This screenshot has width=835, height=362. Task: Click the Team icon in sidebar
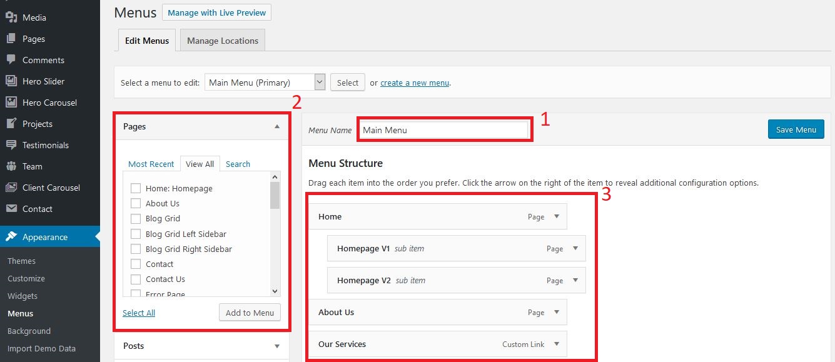[x=11, y=166]
